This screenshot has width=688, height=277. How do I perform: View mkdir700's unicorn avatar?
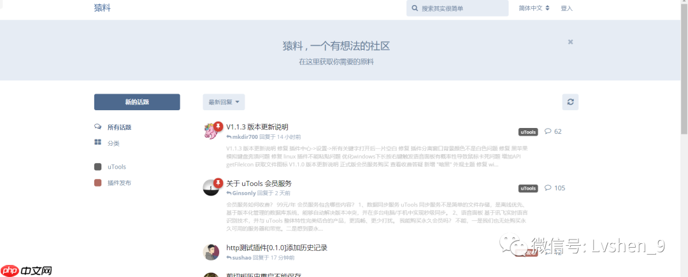tap(211, 131)
